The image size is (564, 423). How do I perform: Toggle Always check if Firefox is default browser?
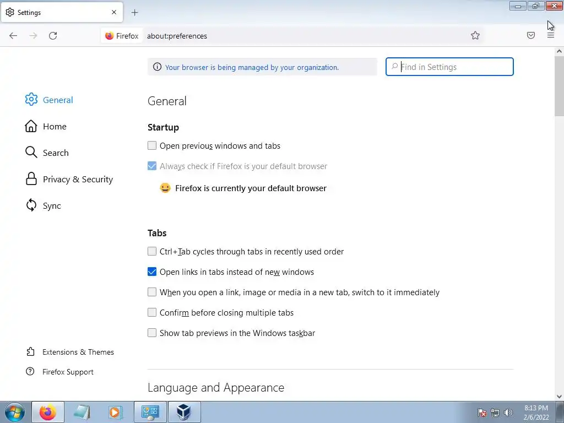click(x=152, y=166)
